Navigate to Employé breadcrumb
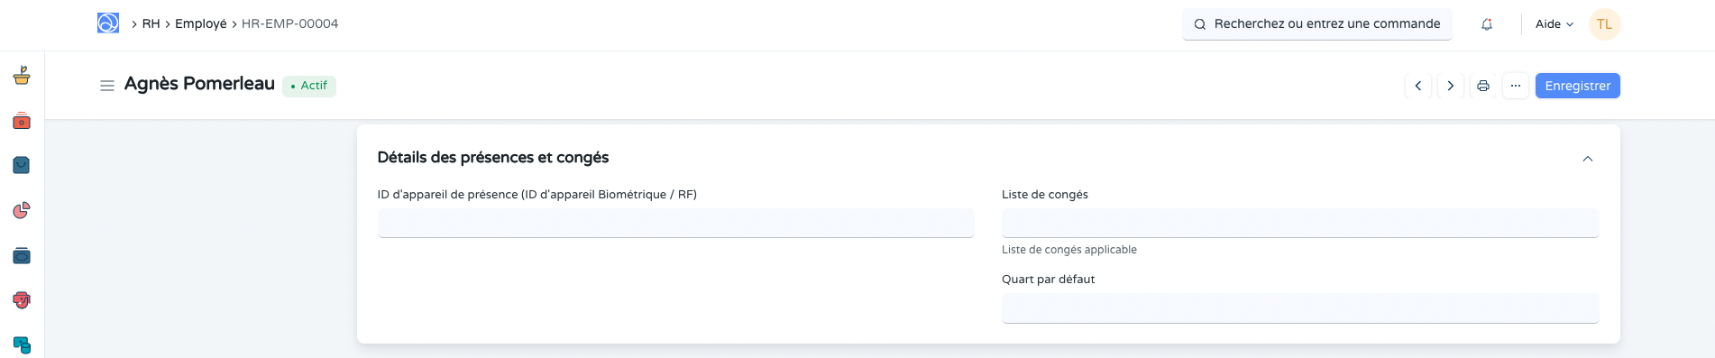 (201, 23)
